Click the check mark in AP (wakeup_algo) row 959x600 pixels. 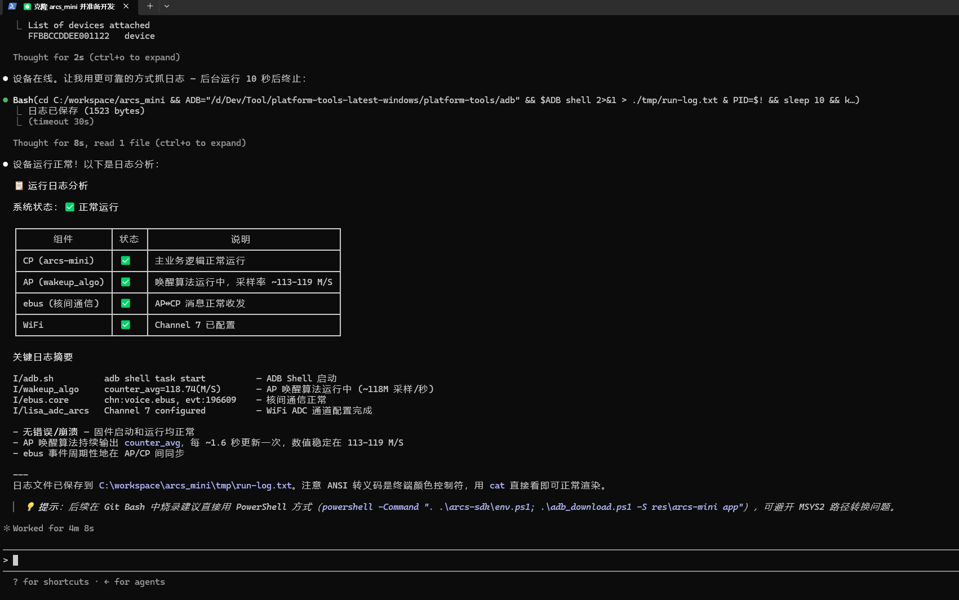click(x=126, y=282)
